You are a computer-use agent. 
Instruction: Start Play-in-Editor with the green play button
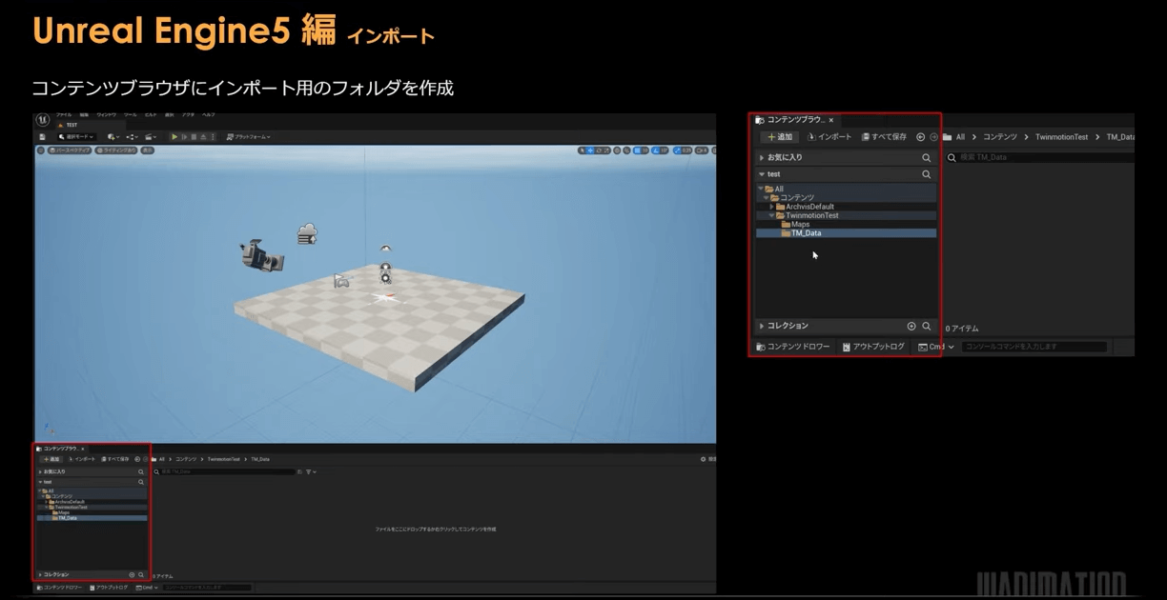[174, 137]
